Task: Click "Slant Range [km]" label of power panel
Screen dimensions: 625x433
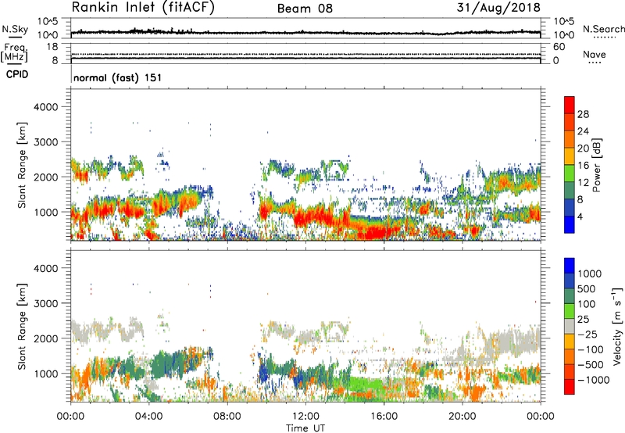Action: pyautogui.click(x=22, y=165)
